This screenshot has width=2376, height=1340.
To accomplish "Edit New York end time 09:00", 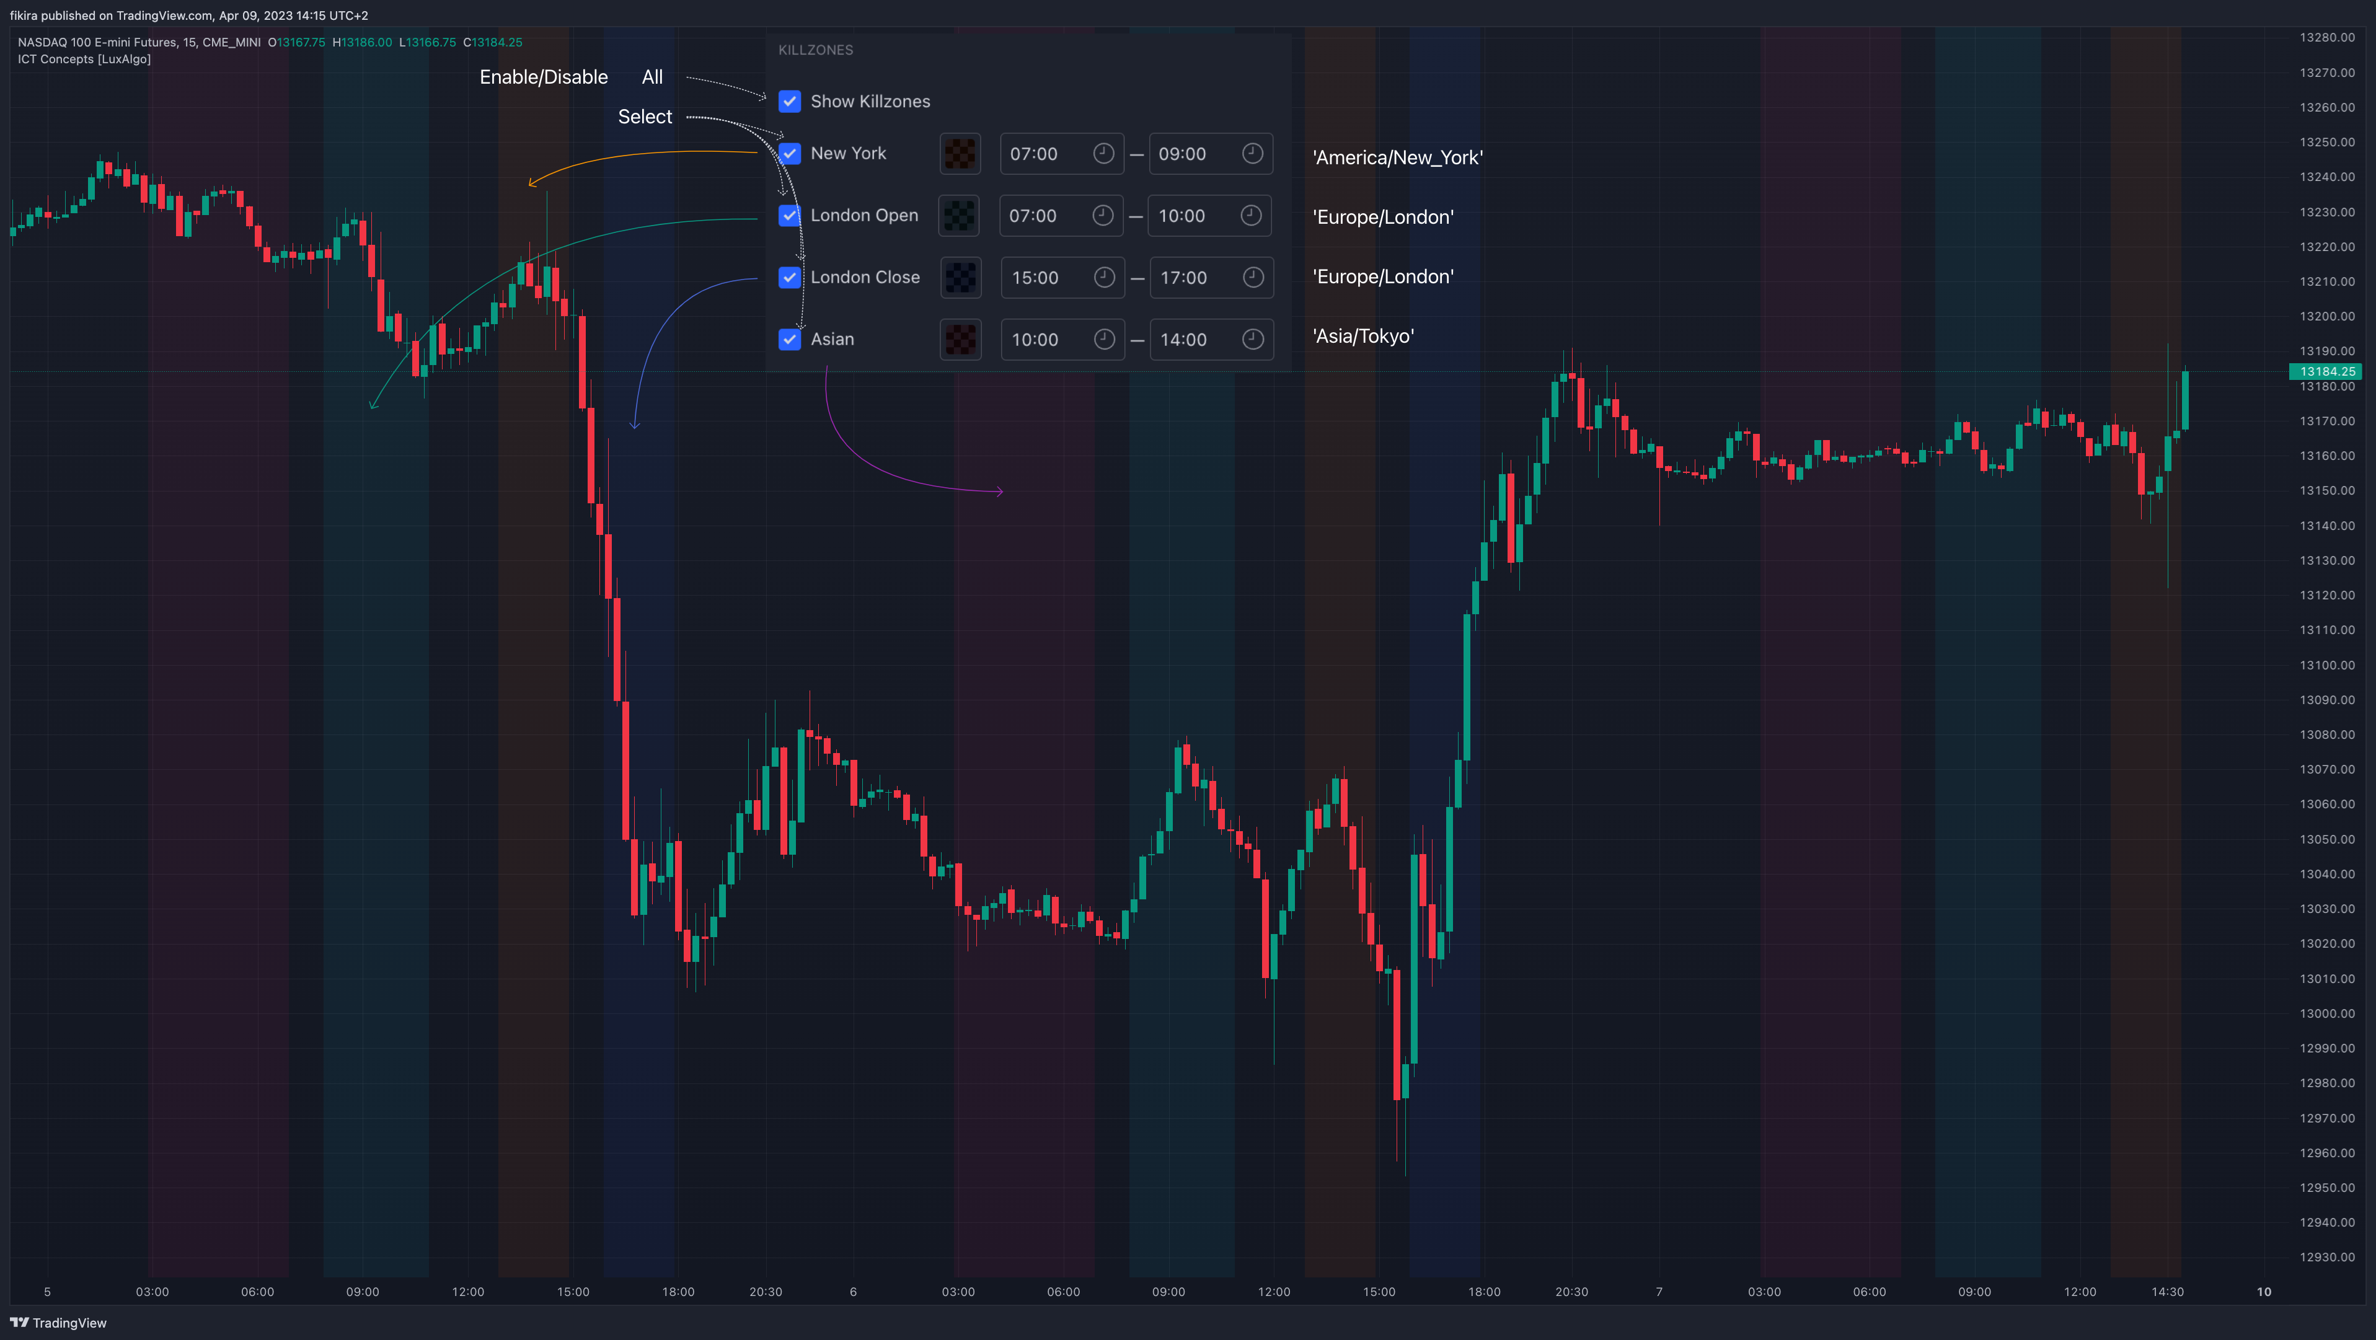I will 1210,154.
